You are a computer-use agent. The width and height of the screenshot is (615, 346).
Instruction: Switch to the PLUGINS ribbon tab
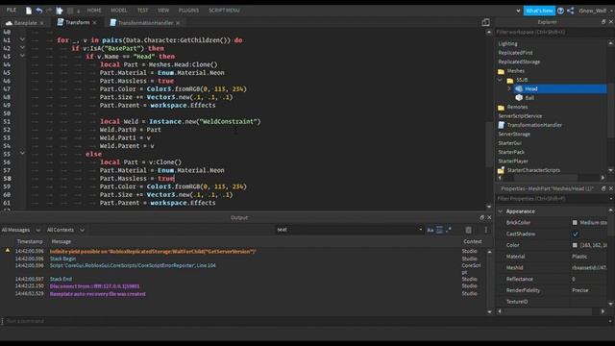coord(188,11)
